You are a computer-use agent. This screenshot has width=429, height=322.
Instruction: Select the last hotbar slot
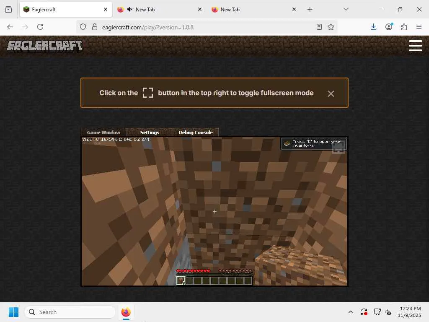pyautogui.click(x=248, y=280)
